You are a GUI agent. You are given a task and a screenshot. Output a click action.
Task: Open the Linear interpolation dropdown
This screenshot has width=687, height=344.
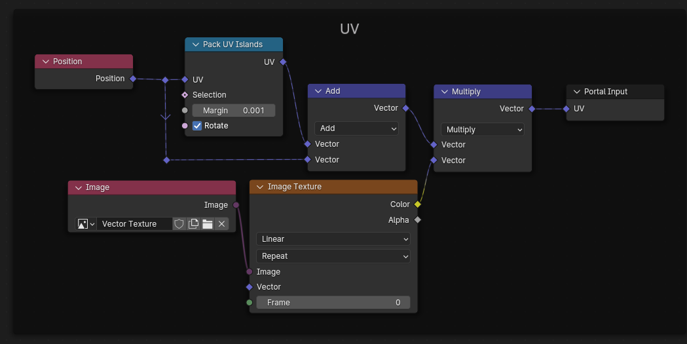coord(333,239)
